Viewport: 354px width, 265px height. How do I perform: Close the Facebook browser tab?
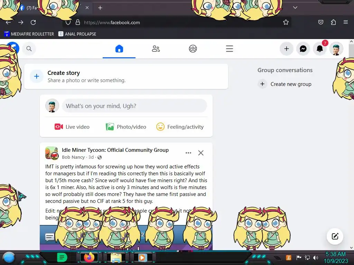click(x=87, y=8)
